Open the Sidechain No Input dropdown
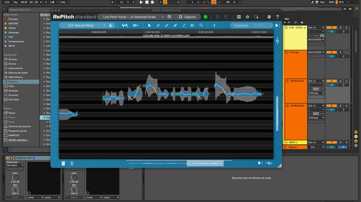Screen dimensions: 361x202 15,165
